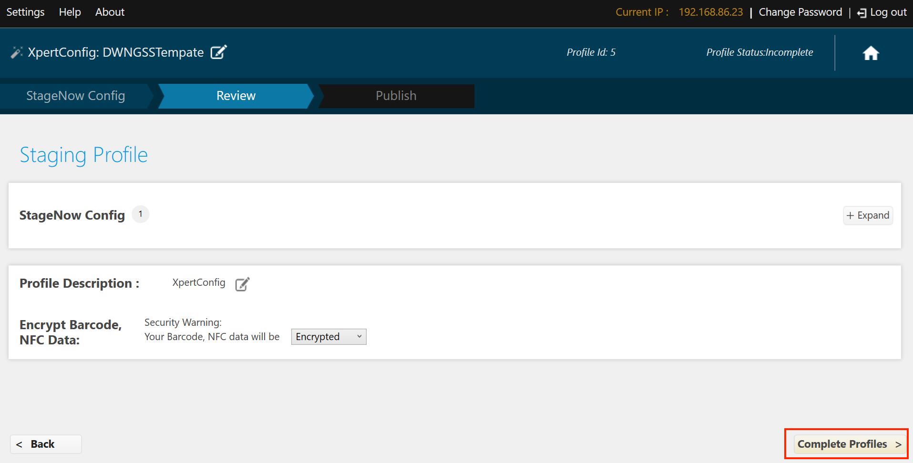The width and height of the screenshot is (913, 463).
Task: Click the StageNow Config section title
Action: 72,215
